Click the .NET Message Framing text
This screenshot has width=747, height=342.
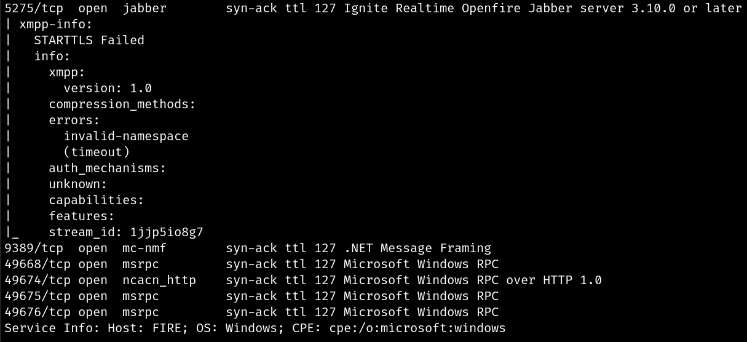(417, 249)
